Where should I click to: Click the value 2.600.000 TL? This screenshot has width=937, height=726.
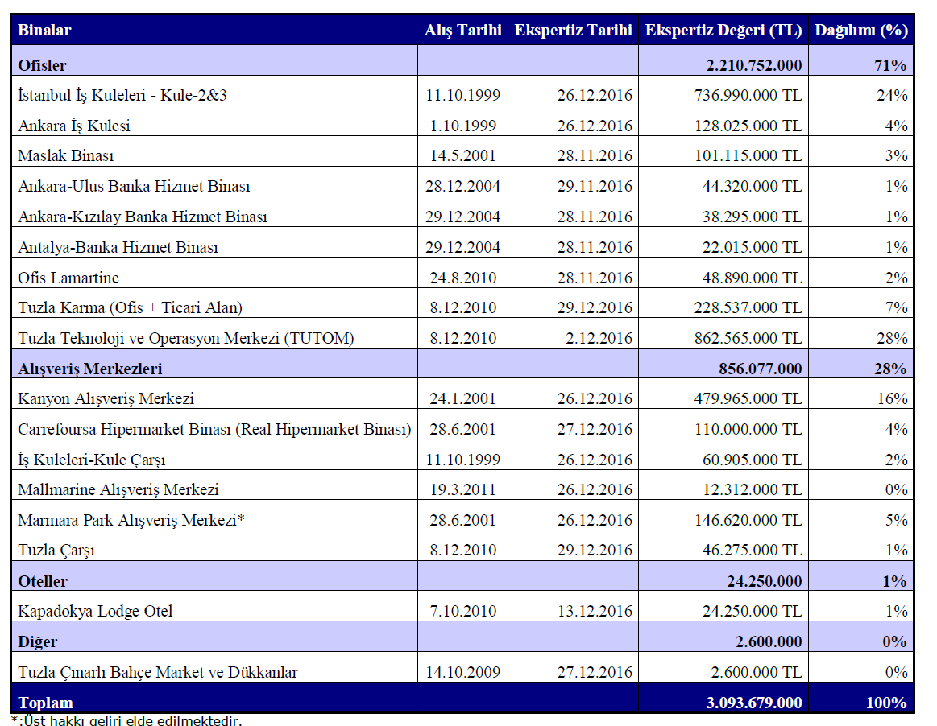[757, 672]
